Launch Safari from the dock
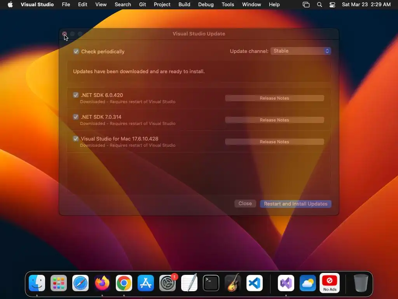Screen dimensions: 398x299 tap(80, 283)
